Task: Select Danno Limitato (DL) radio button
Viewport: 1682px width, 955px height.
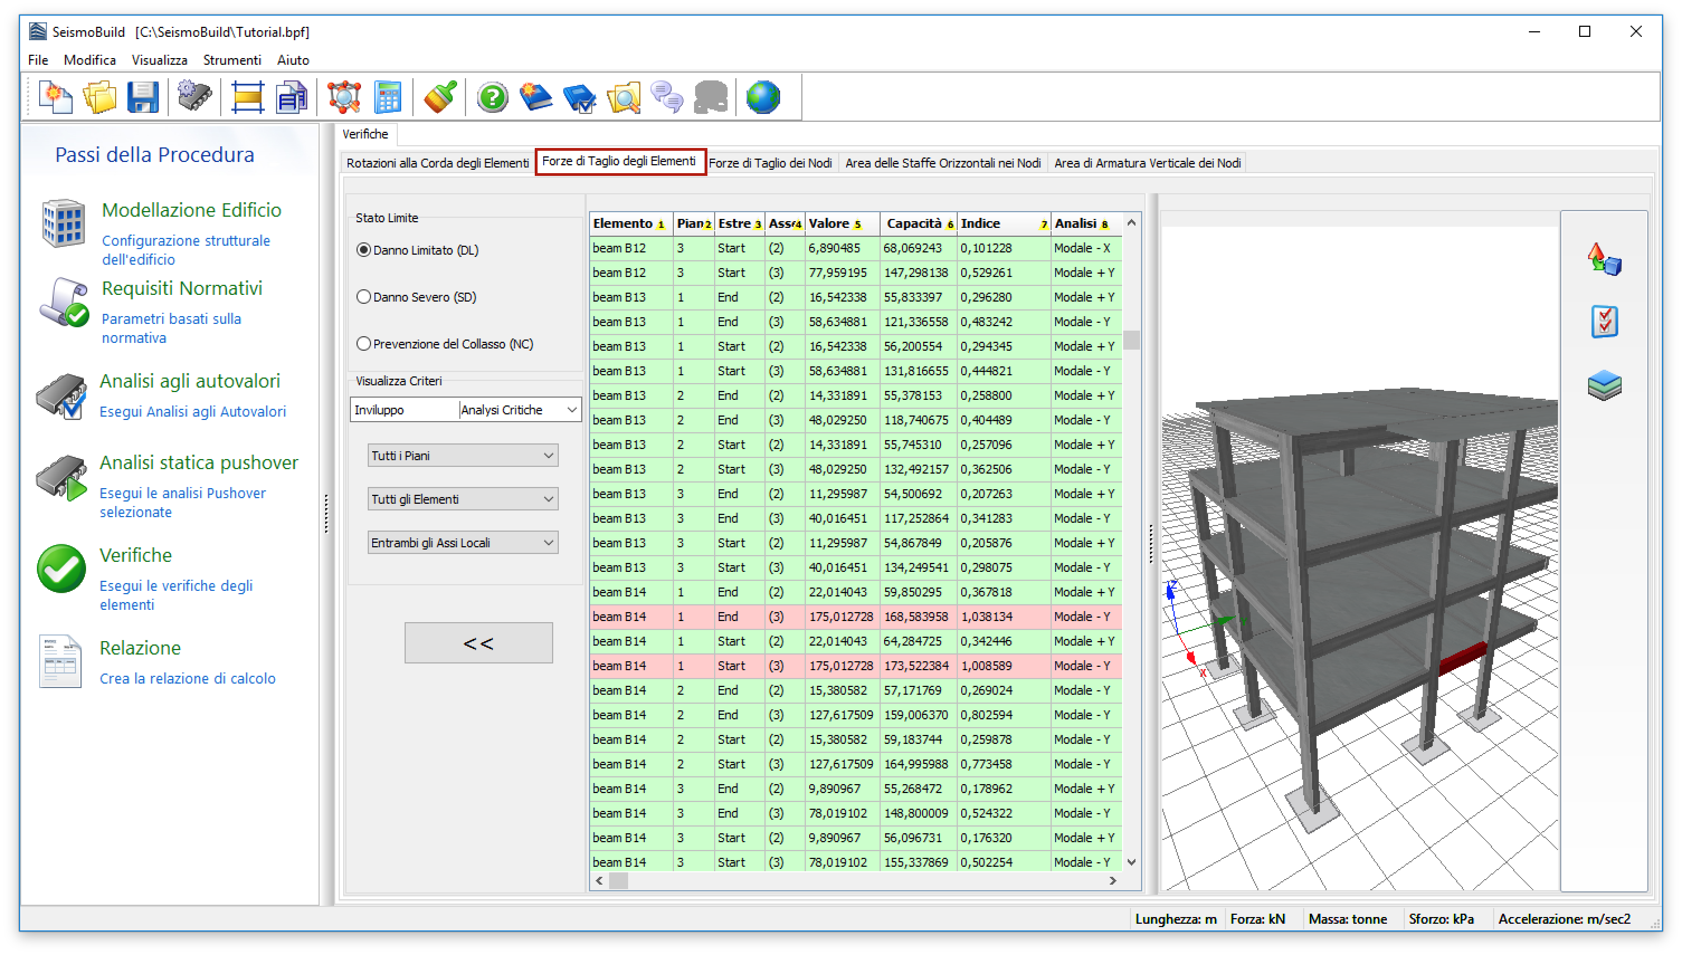Action: 364,250
